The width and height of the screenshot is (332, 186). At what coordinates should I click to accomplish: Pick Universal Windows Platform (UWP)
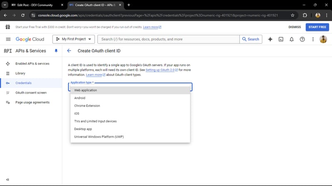tap(130, 137)
